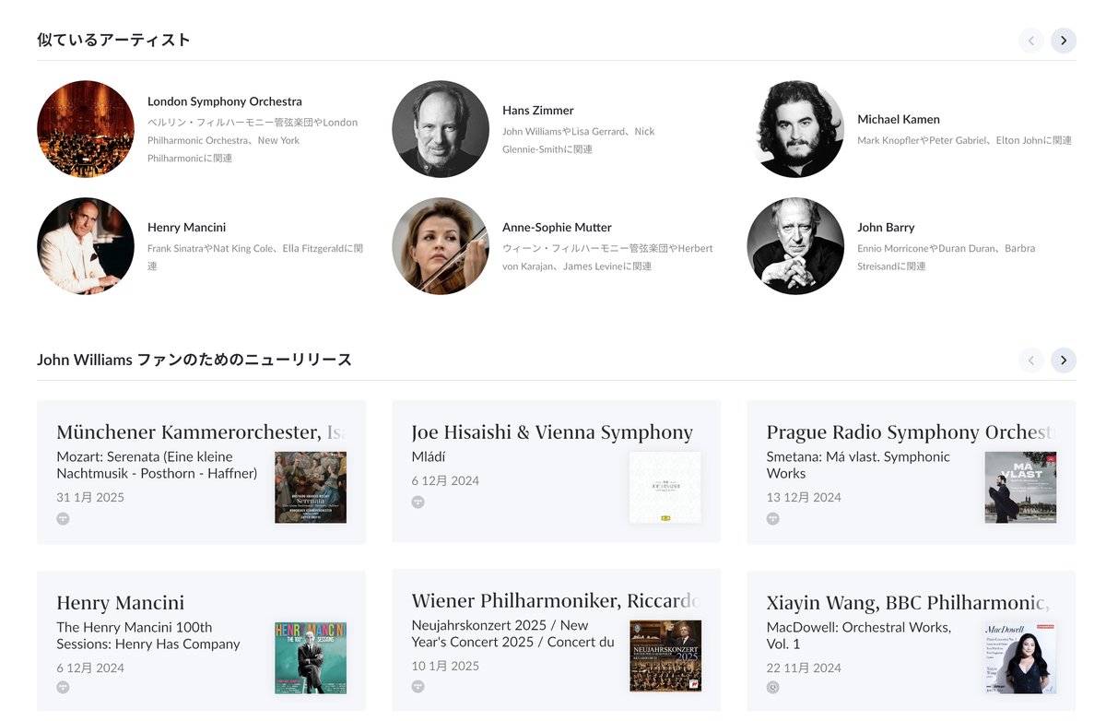Show next similar artists page arrow

pos(1064,41)
